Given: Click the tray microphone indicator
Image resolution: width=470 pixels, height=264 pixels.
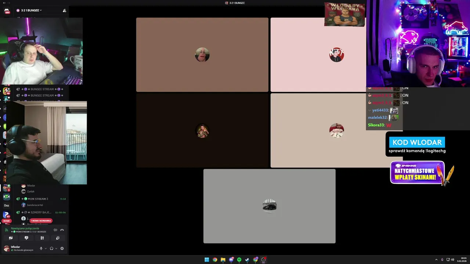Looking at the screenshot, I should (x=442, y=260).
